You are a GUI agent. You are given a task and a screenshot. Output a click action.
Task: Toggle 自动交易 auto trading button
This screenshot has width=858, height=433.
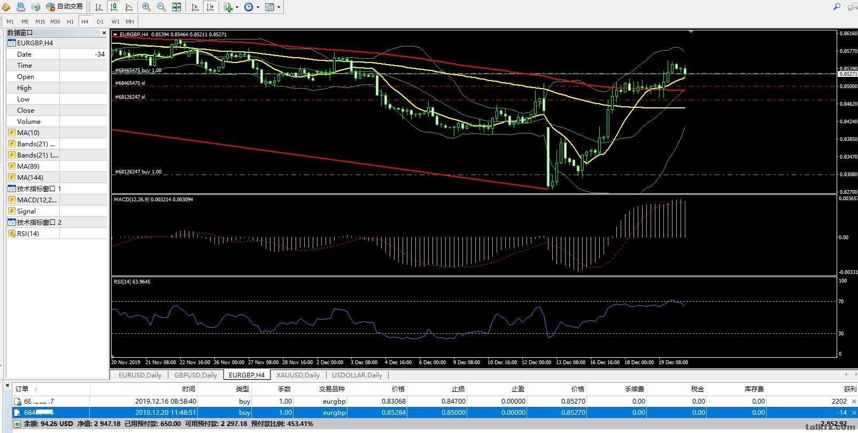(65, 7)
